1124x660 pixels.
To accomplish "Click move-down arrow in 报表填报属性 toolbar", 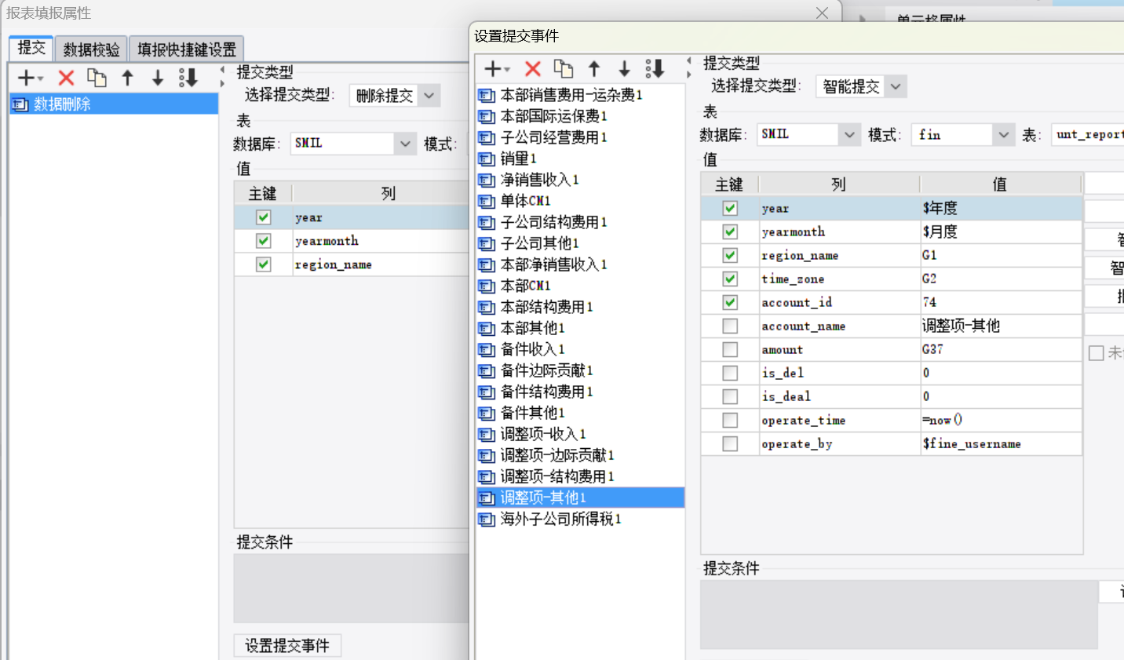I will [x=158, y=78].
